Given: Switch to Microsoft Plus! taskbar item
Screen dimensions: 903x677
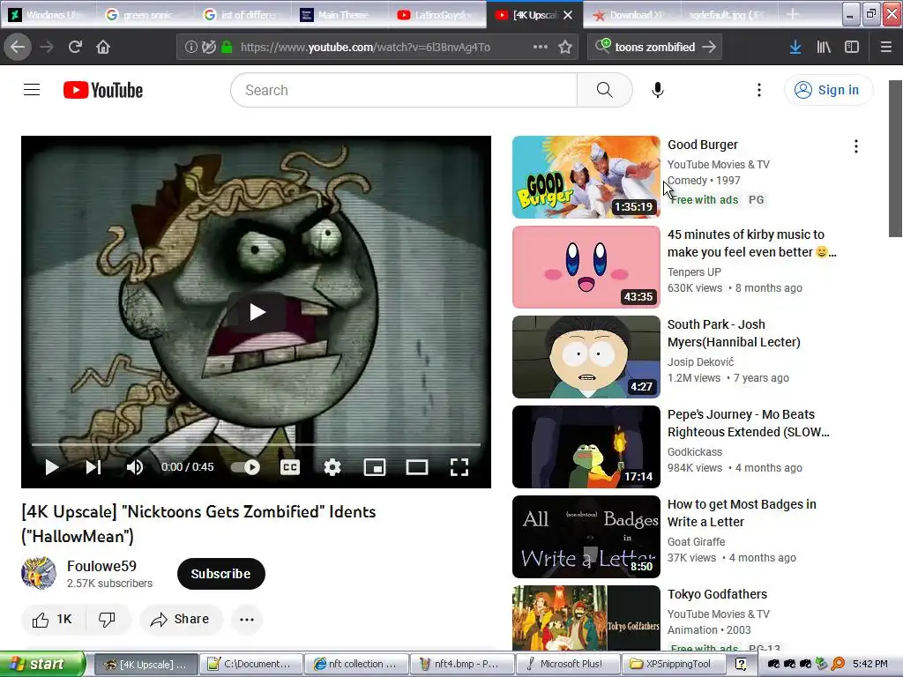Looking at the screenshot, I should pyautogui.click(x=567, y=665).
